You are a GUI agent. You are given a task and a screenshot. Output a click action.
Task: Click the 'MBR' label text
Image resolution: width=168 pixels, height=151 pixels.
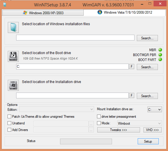[x=153, y=50]
